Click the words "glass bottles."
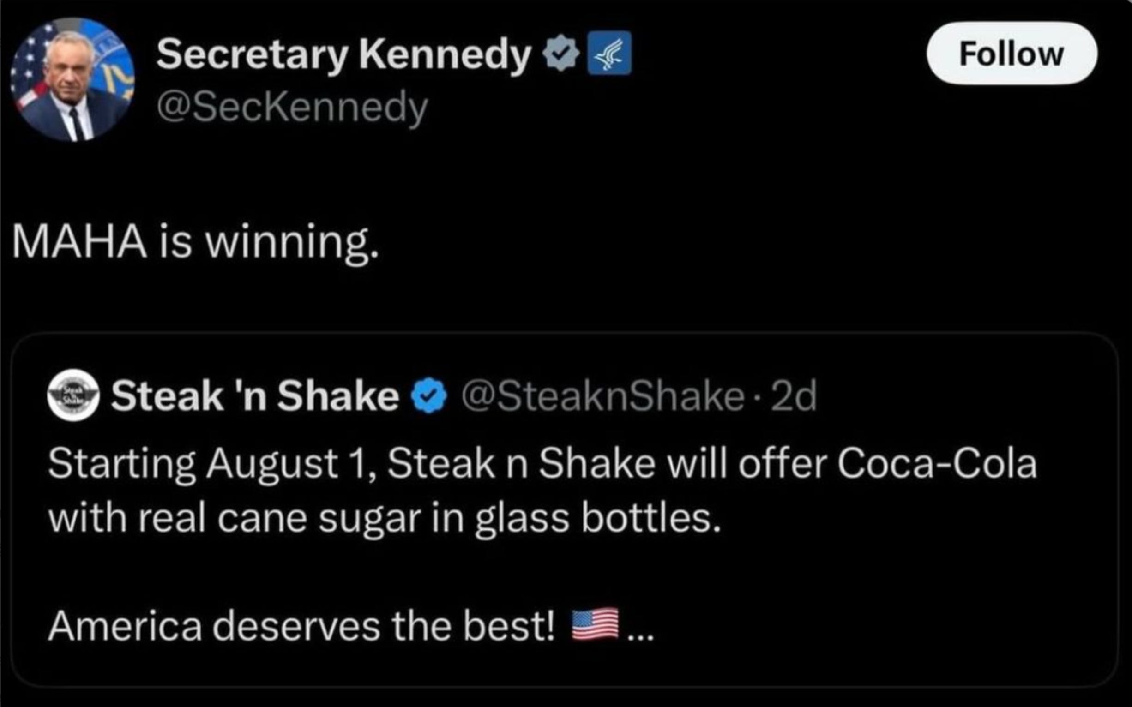Image resolution: width=1132 pixels, height=707 pixels. [x=597, y=519]
